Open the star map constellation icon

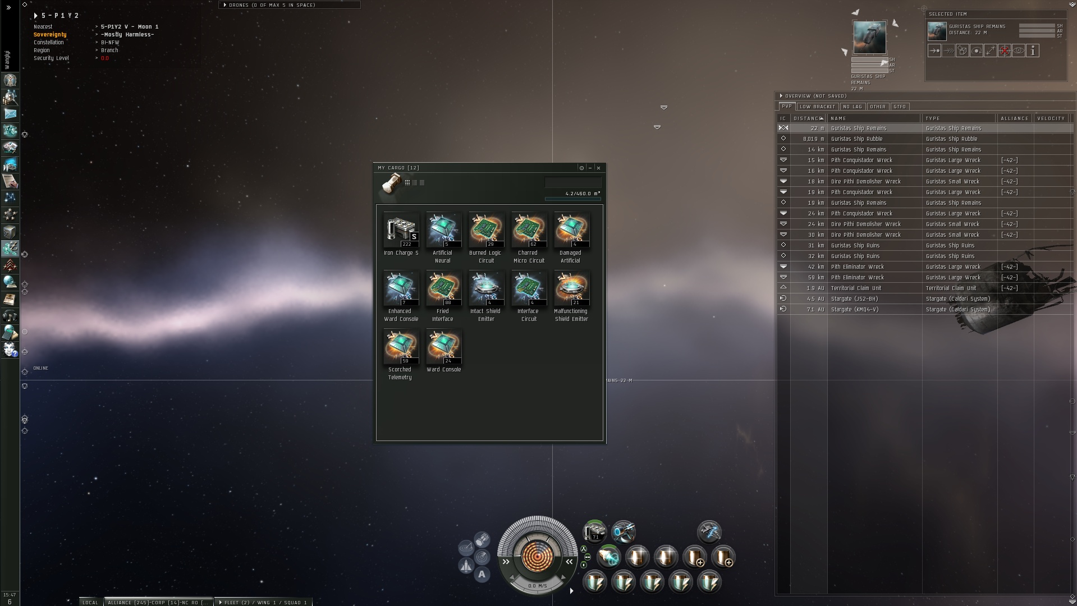pos(10,198)
